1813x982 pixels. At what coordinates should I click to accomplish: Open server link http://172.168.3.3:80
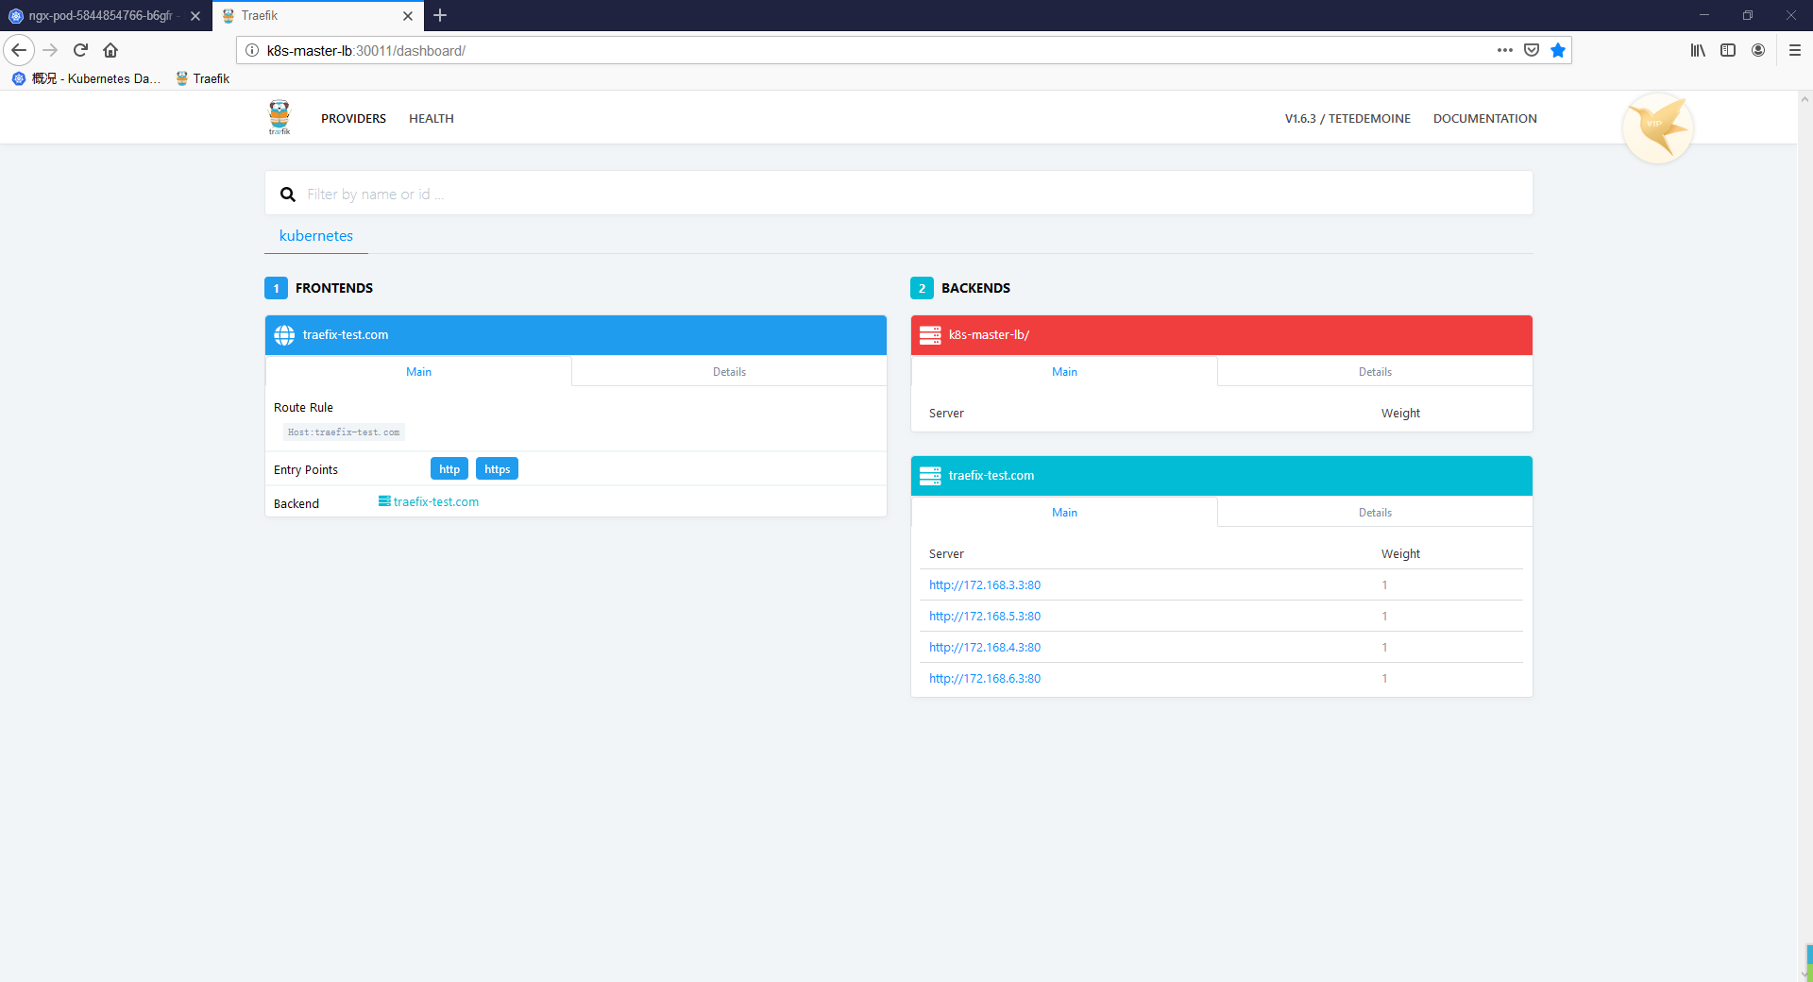[985, 585]
